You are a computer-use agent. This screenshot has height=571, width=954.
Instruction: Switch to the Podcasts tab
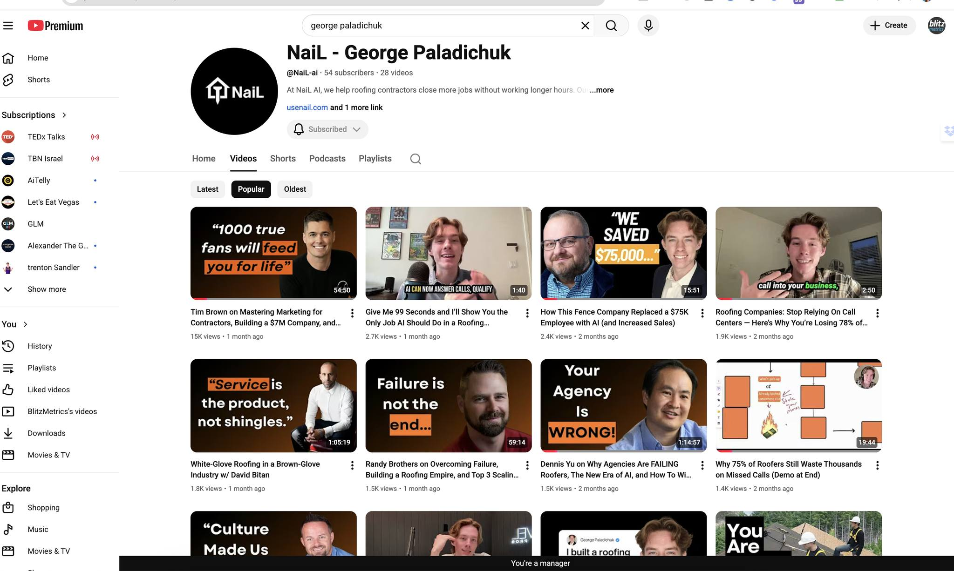327,159
